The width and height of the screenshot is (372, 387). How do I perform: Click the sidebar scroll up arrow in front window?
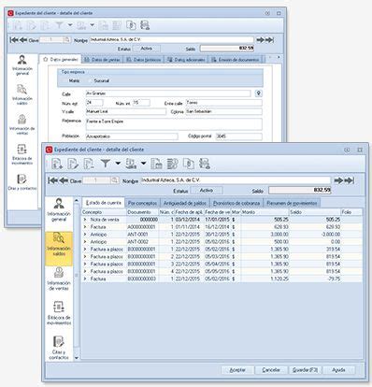click(x=77, y=201)
